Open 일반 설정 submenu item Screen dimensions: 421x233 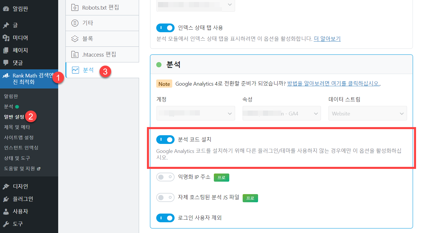pos(14,117)
